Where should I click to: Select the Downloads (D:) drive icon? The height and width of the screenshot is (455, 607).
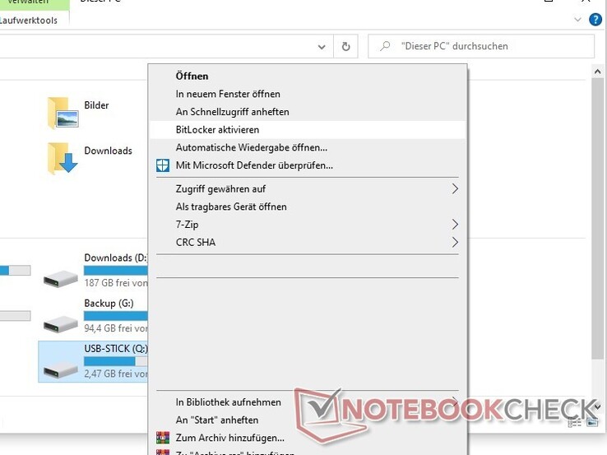pyautogui.click(x=60, y=278)
